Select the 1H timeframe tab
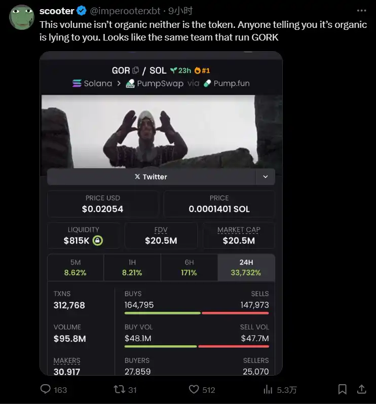The width and height of the screenshot is (376, 404). [132, 268]
